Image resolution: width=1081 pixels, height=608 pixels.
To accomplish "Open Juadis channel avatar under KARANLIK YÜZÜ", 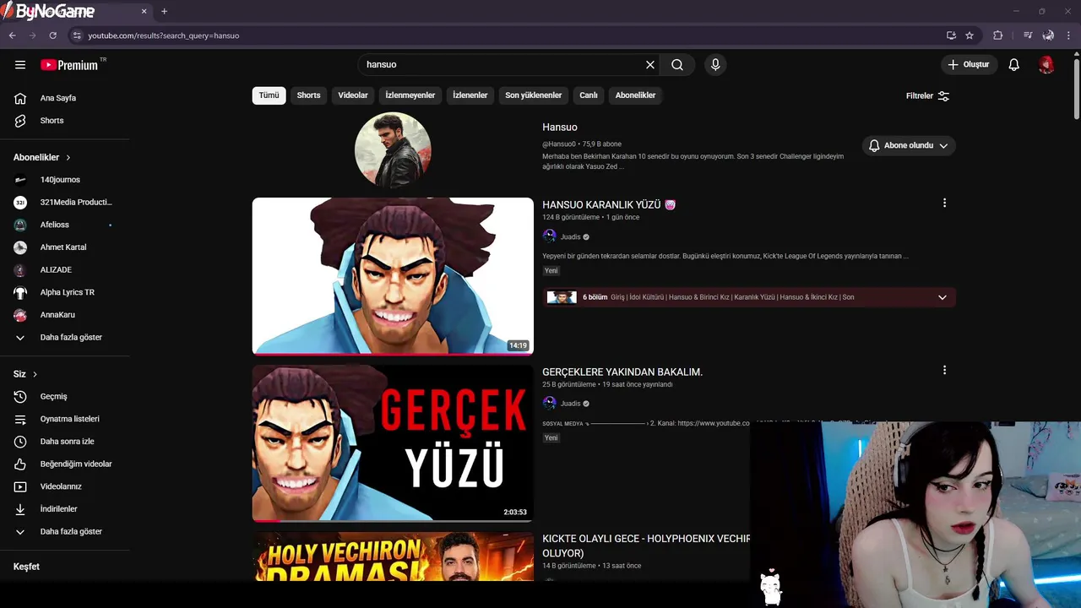I will pyautogui.click(x=549, y=236).
